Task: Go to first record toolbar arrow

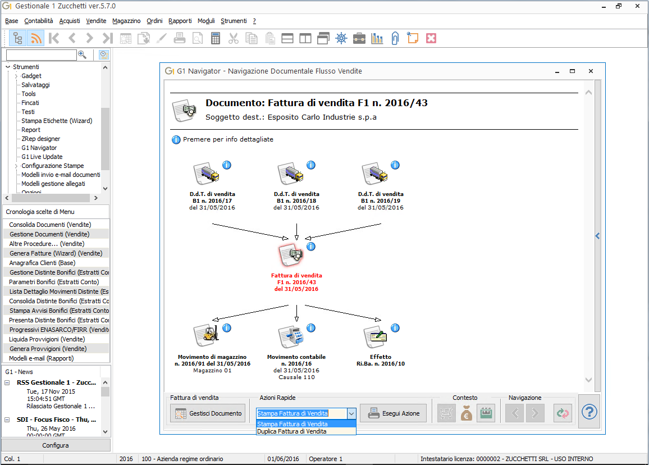Action: [x=54, y=39]
